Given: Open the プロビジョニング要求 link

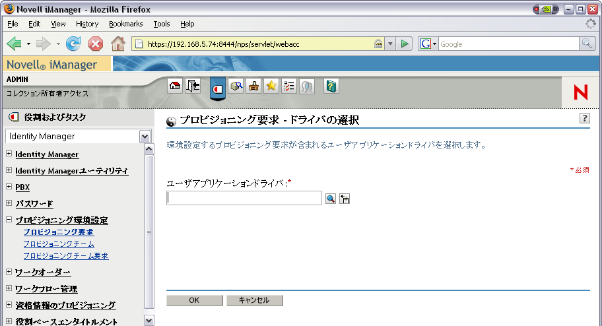Looking at the screenshot, I should [x=58, y=232].
